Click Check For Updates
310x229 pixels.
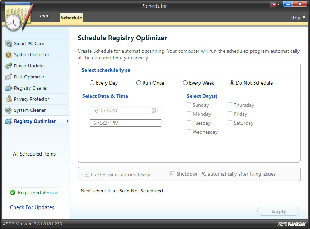coord(32,207)
